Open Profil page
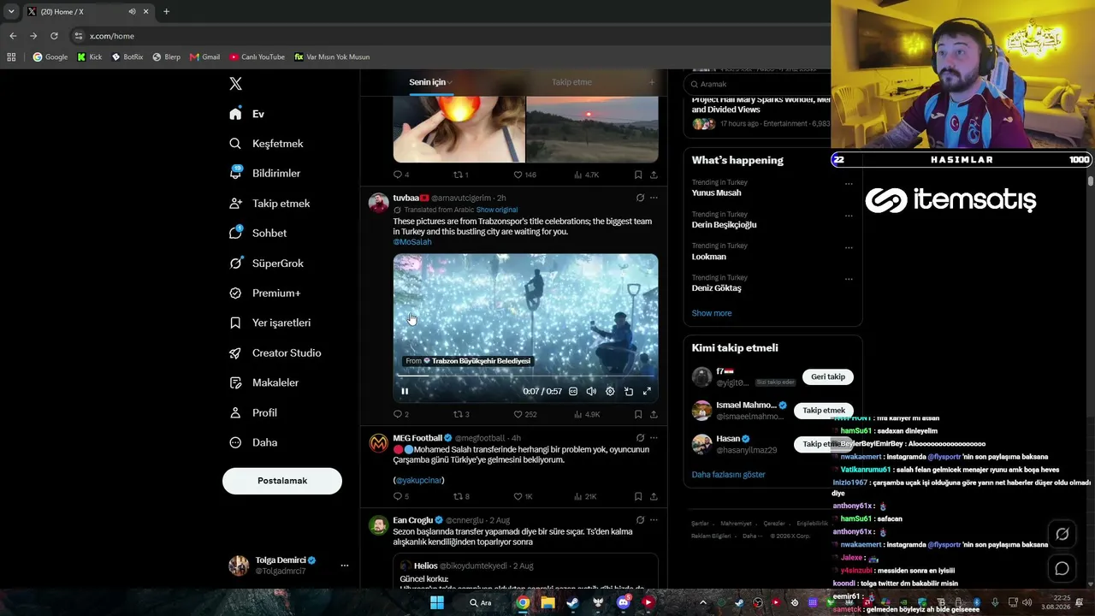The image size is (1095, 616). pyautogui.click(x=253, y=413)
